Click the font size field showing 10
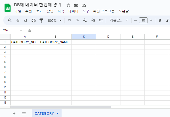The image size is (170, 117). [x=143, y=20]
